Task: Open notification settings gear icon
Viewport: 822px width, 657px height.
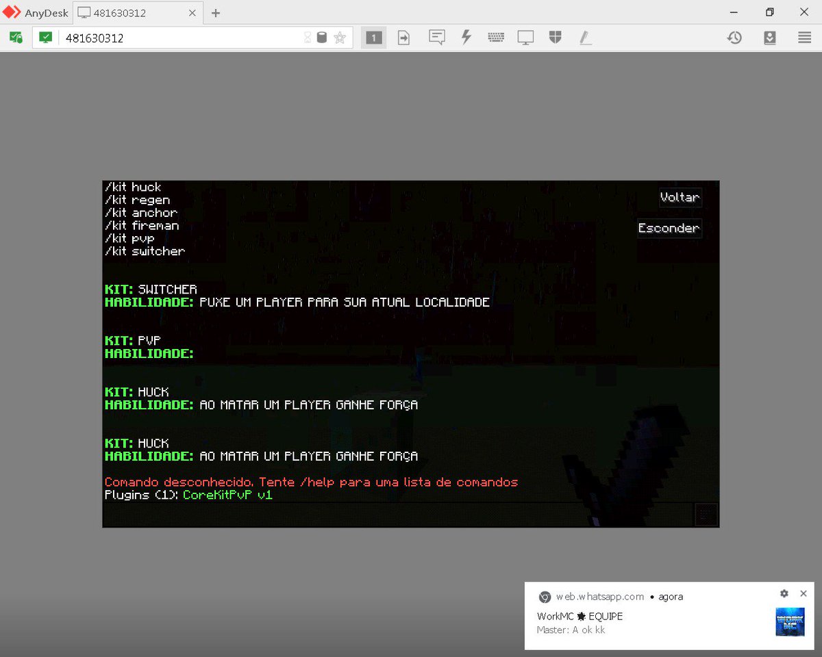Action: click(784, 594)
